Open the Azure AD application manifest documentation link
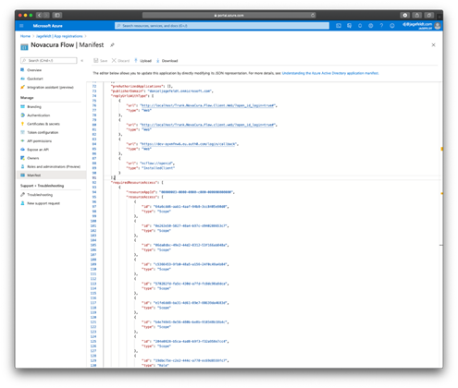The height and width of the screenshot is (388, 458). click(330, 73)
